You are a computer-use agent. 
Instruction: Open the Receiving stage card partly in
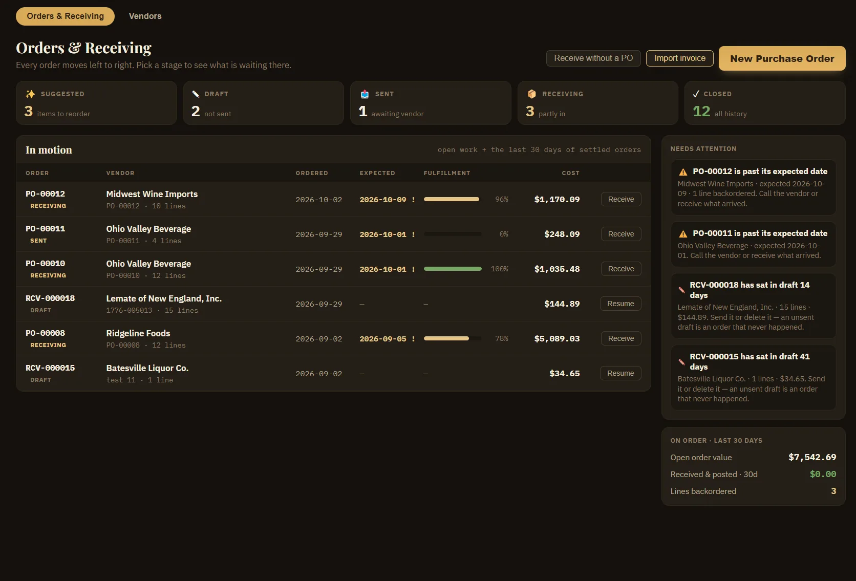(x=597, y=103)
